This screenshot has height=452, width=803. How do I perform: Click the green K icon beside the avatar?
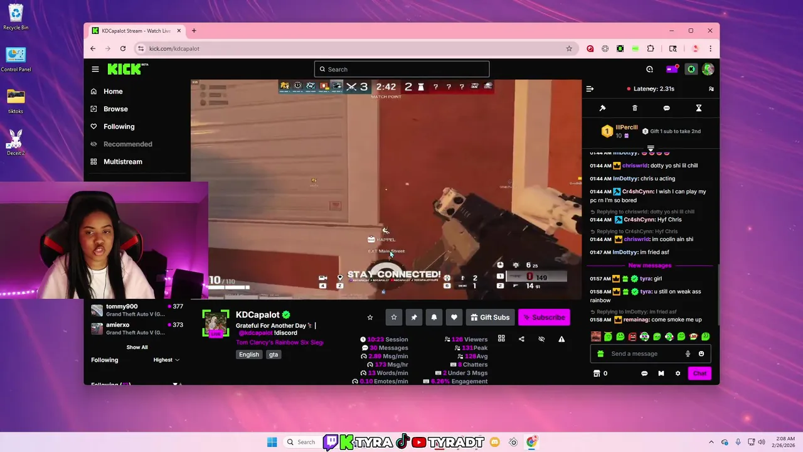tap(691, 69)
